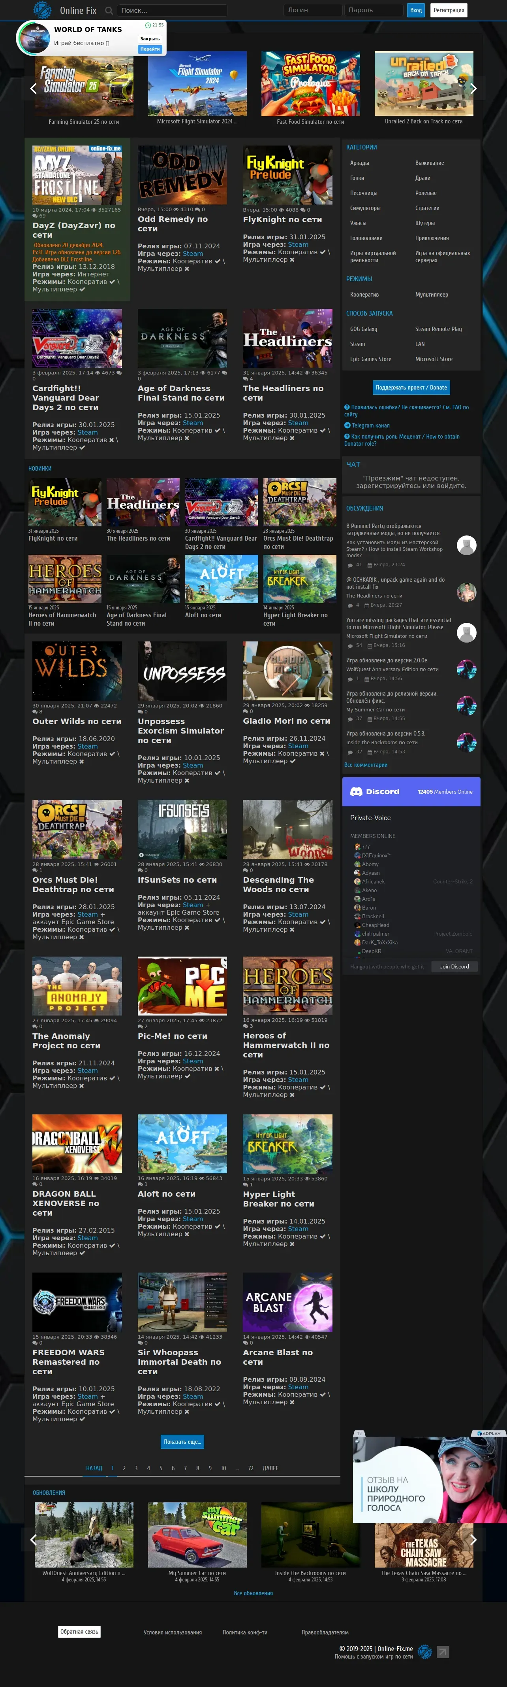Open Descending The Woods по сети title
This screenshot has width=507, height=1687.
278,885
